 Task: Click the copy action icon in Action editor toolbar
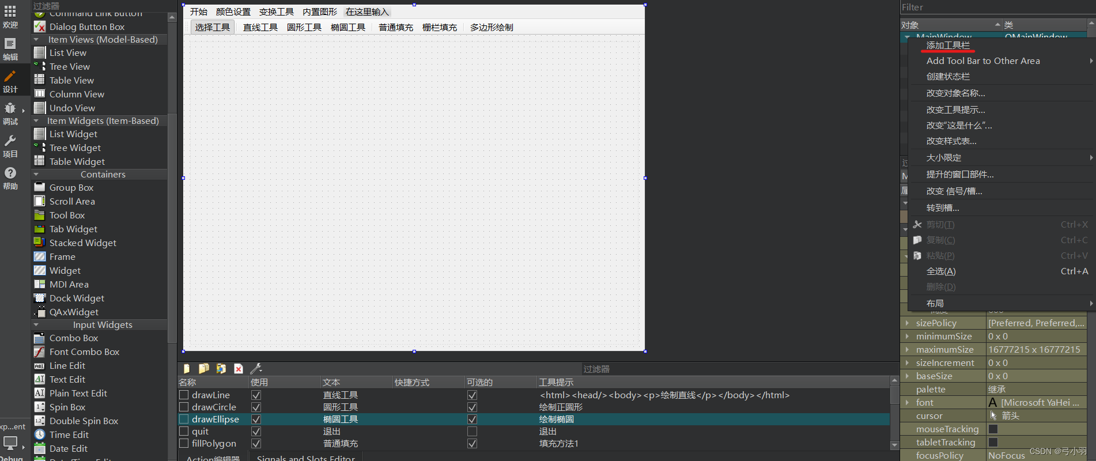pos(204,368)
